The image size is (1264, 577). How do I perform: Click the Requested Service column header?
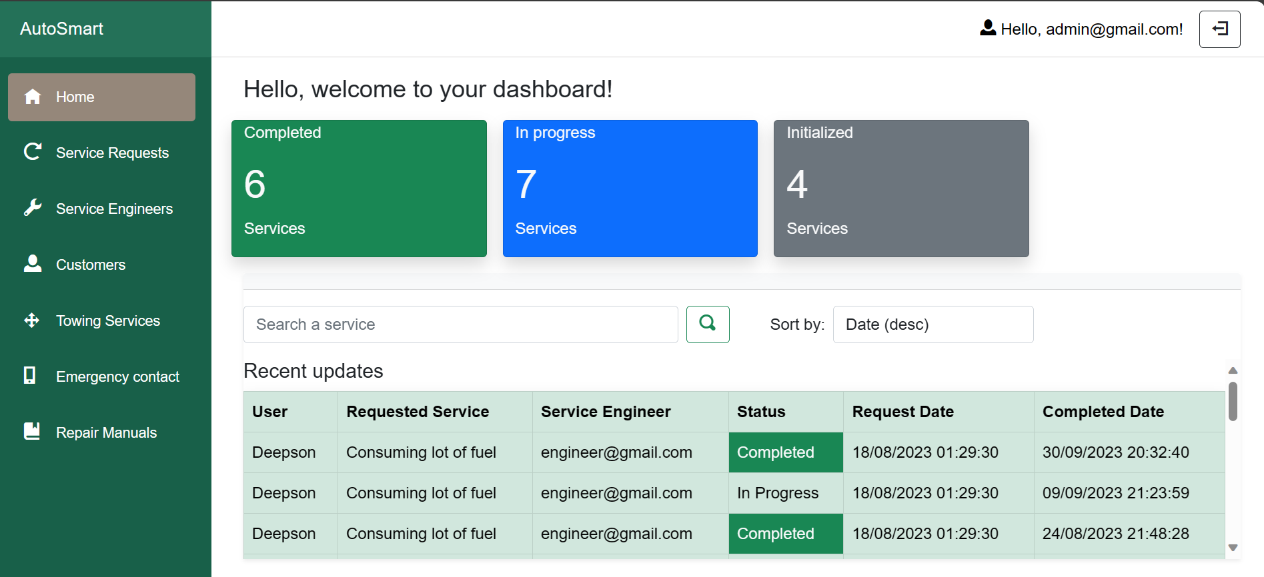coord(435,412)
